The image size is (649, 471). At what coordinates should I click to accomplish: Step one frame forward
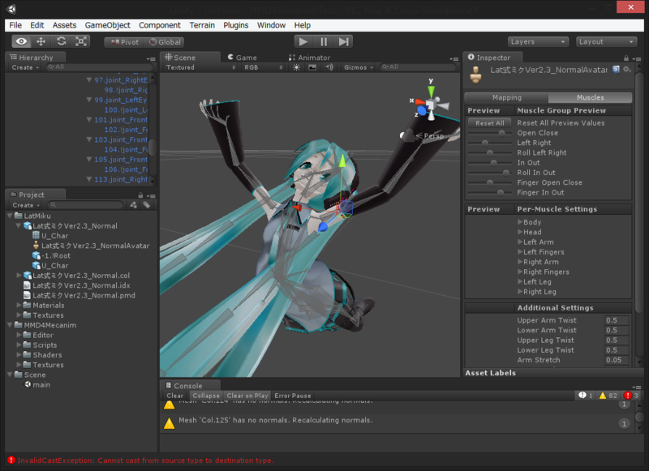pyautogui.click(x=343, y=42)
